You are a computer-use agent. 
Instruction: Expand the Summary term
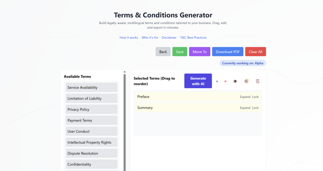[x=245, y=108]
